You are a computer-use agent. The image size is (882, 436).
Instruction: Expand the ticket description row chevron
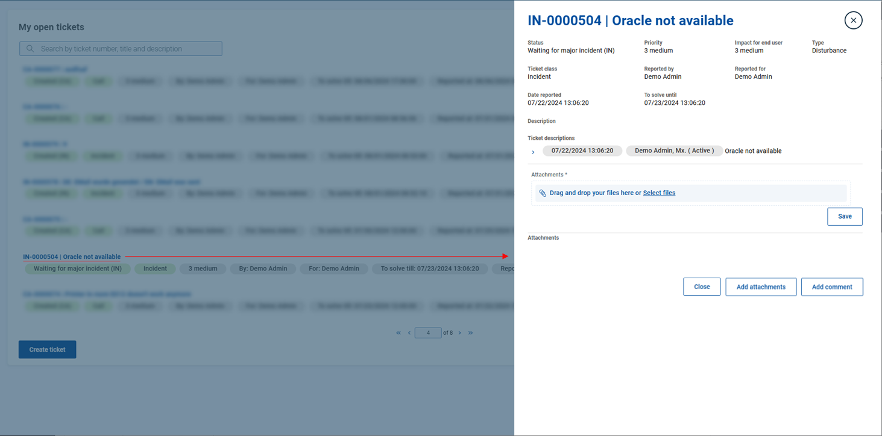point(533,152)
